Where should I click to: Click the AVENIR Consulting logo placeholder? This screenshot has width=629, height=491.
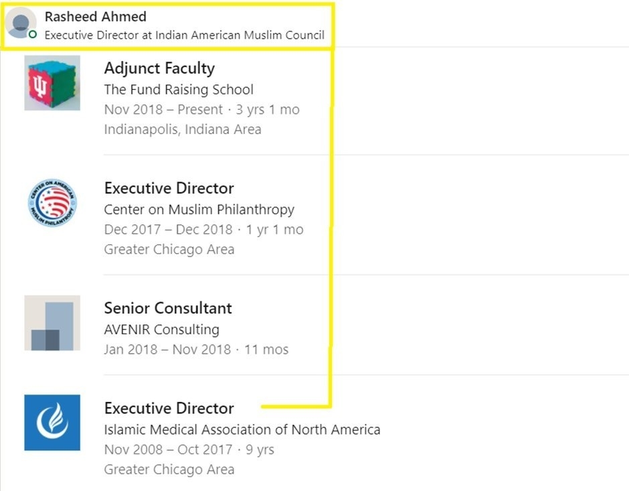(x=52, y=323)
